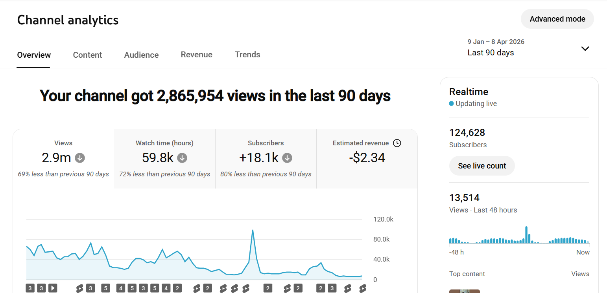Select the Estimated revenue metric card

[x=367, y=159]
